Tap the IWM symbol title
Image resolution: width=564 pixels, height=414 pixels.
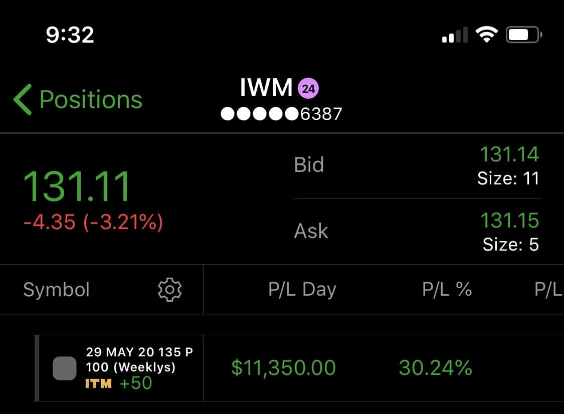[266, 87]
